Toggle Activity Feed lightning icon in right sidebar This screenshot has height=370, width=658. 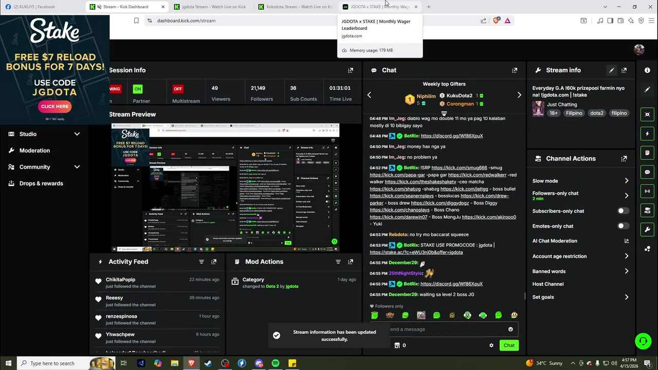647,134
